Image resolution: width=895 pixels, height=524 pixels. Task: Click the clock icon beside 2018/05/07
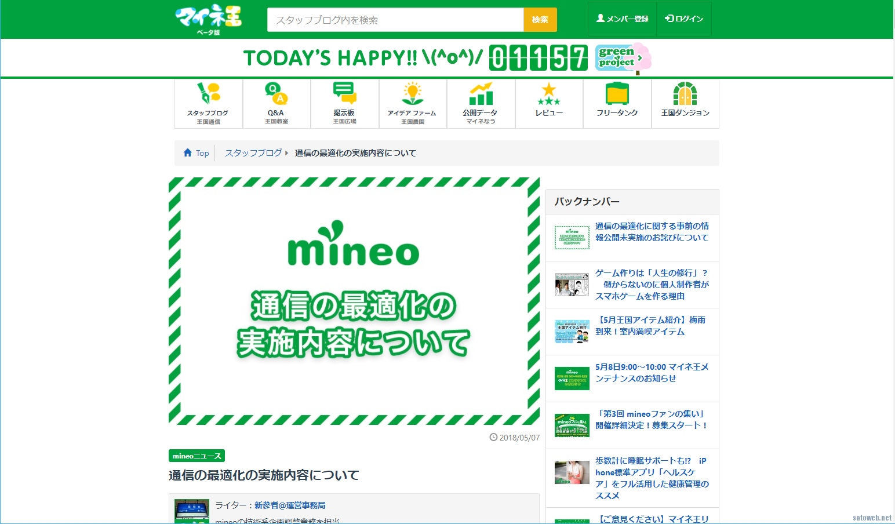pyautogui.click(x=493, y=437)
